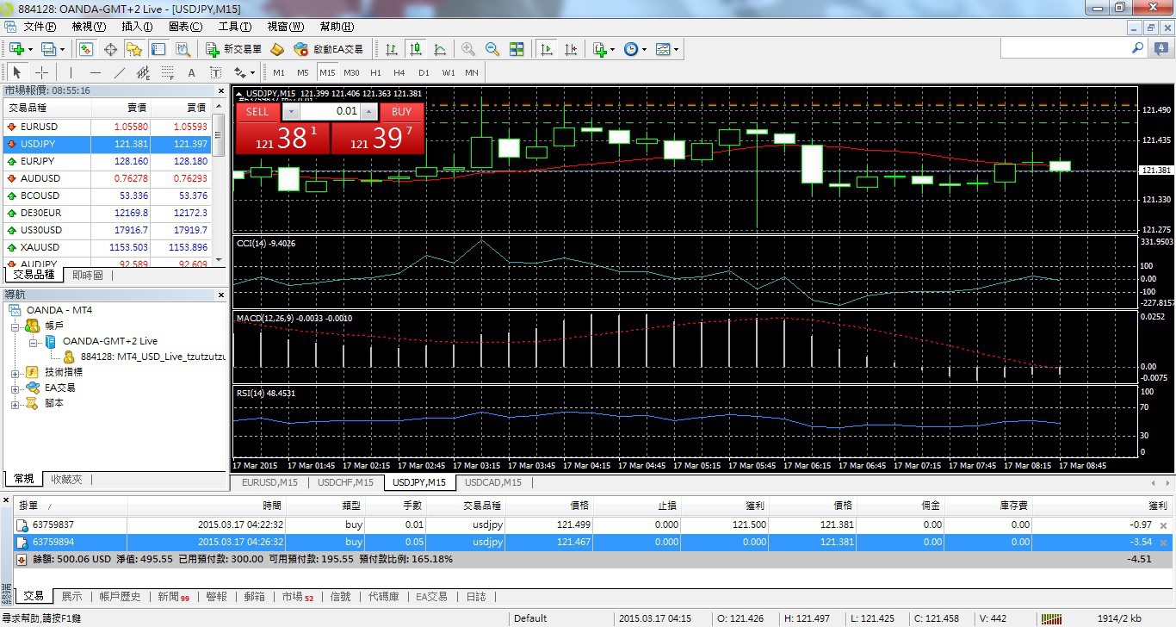The width and height of the screenshot is (1176, 627).
Task: Select the text label 'A' tool
Action: (x=191, y=73)
